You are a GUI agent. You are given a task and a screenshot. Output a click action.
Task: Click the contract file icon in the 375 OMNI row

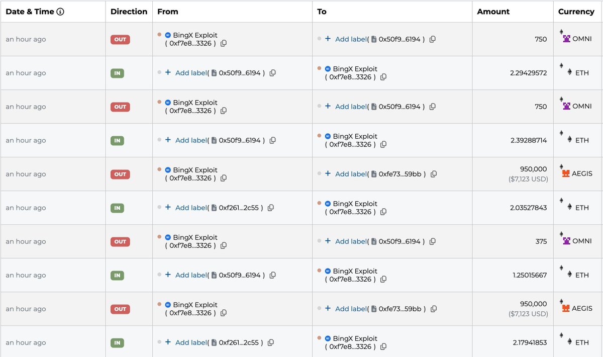[x=373, y=241]
